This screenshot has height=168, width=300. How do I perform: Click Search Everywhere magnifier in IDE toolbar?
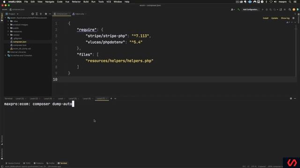click(x=290, y=9)
